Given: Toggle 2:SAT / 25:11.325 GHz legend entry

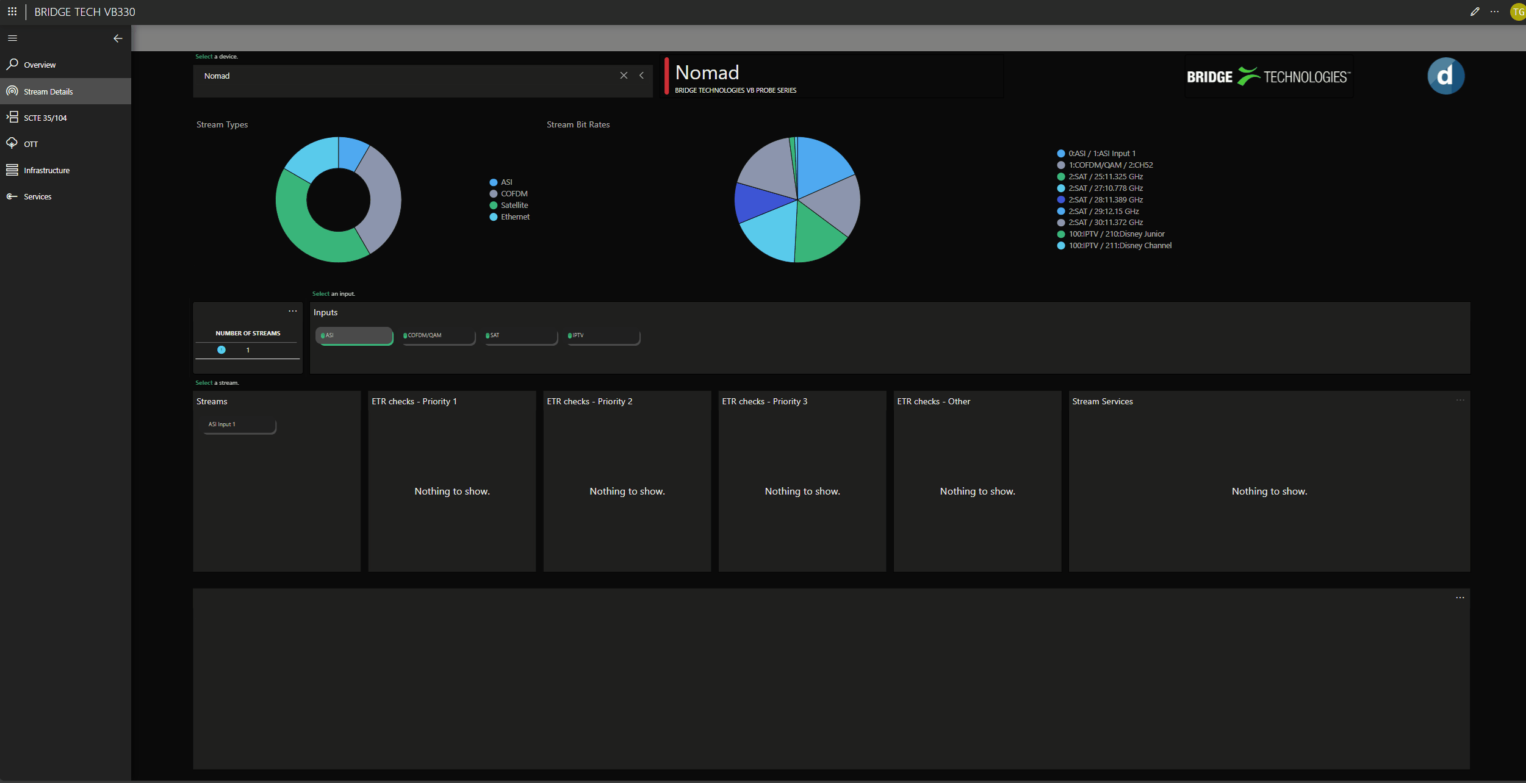Looking at the screenshot, I should [1100, 177].
